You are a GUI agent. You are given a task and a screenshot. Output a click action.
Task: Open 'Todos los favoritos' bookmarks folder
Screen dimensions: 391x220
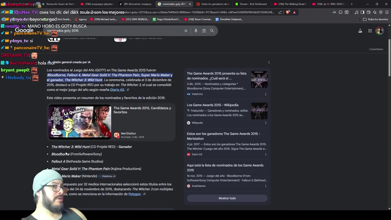pyautogui.click(x=375, y=19)
